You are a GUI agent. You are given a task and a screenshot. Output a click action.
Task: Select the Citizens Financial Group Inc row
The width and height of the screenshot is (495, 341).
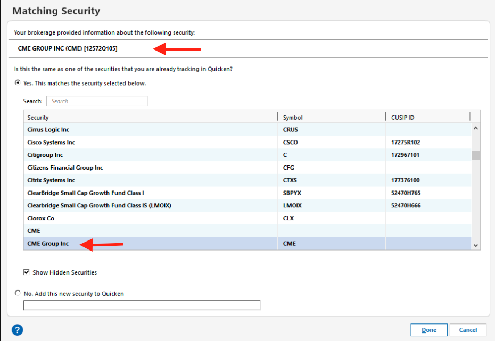(247, 168)
